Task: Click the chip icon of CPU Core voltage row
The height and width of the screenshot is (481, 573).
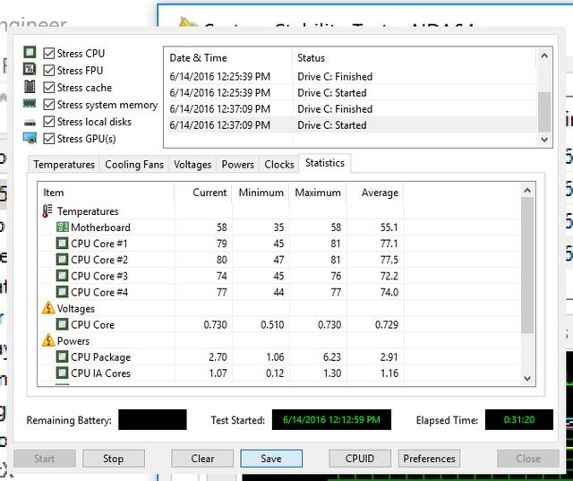Action: click(x=62, y=324)
